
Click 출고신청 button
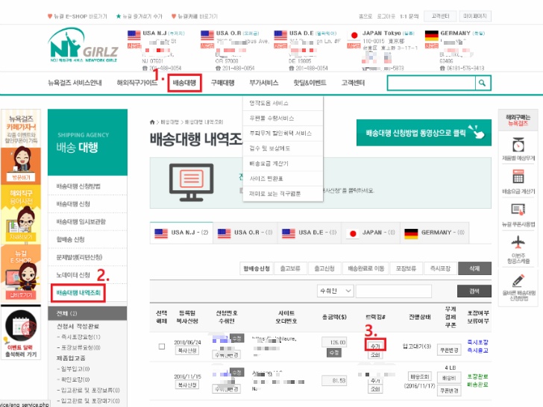[x=324, y=268]
